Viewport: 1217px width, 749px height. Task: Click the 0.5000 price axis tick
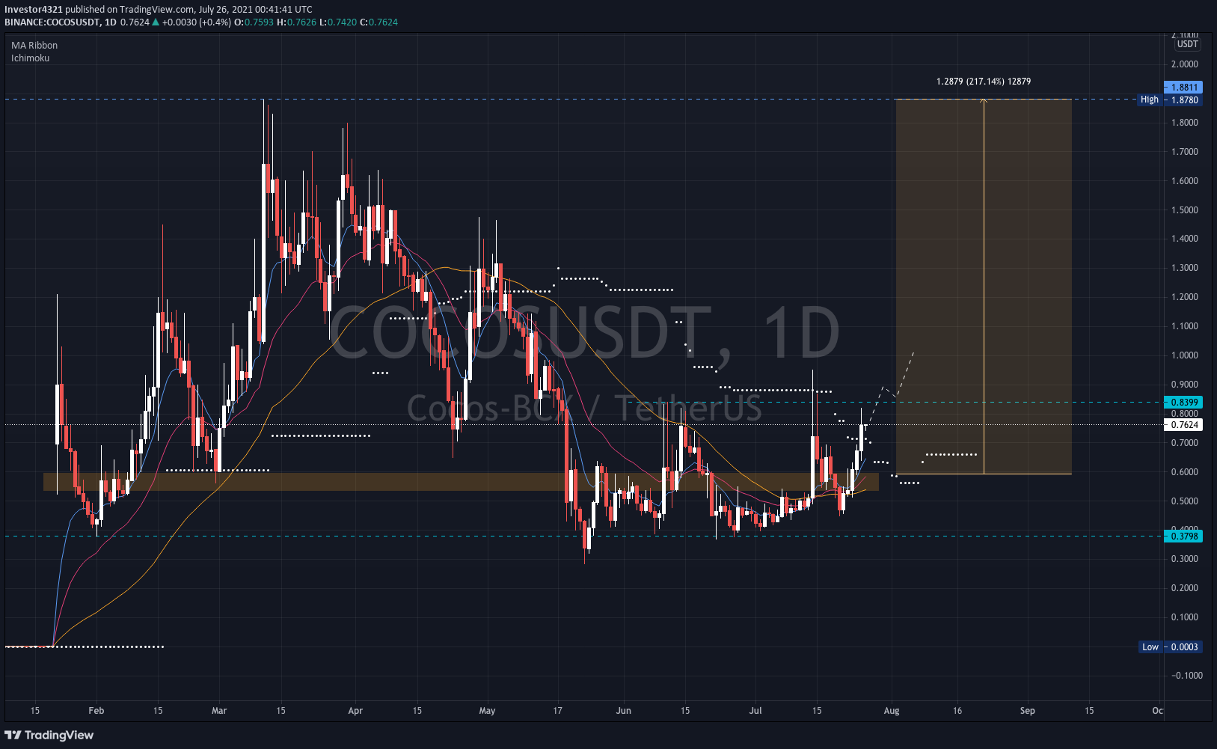1185,501
